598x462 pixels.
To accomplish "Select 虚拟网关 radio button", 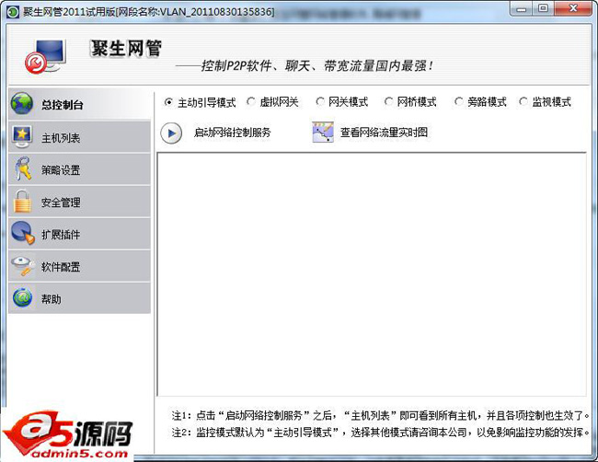I will [x=250, y=102].
